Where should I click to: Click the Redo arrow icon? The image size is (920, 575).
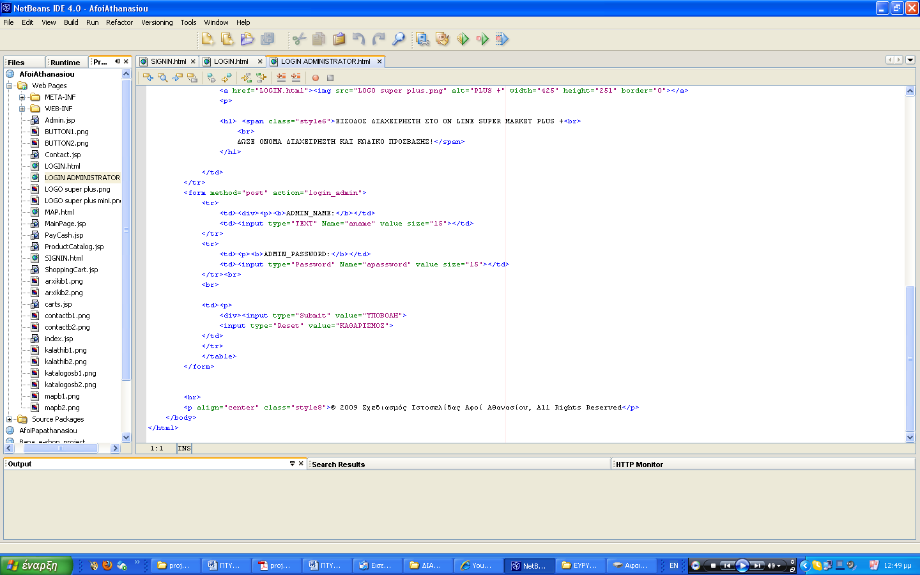coord(379,39)
